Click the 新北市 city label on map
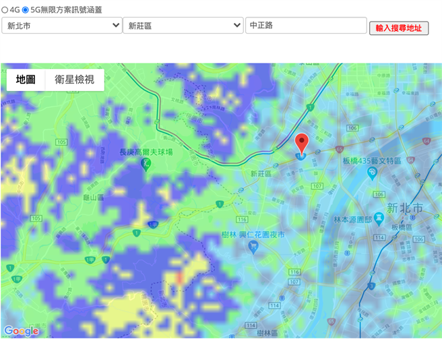 click(405, 208)
